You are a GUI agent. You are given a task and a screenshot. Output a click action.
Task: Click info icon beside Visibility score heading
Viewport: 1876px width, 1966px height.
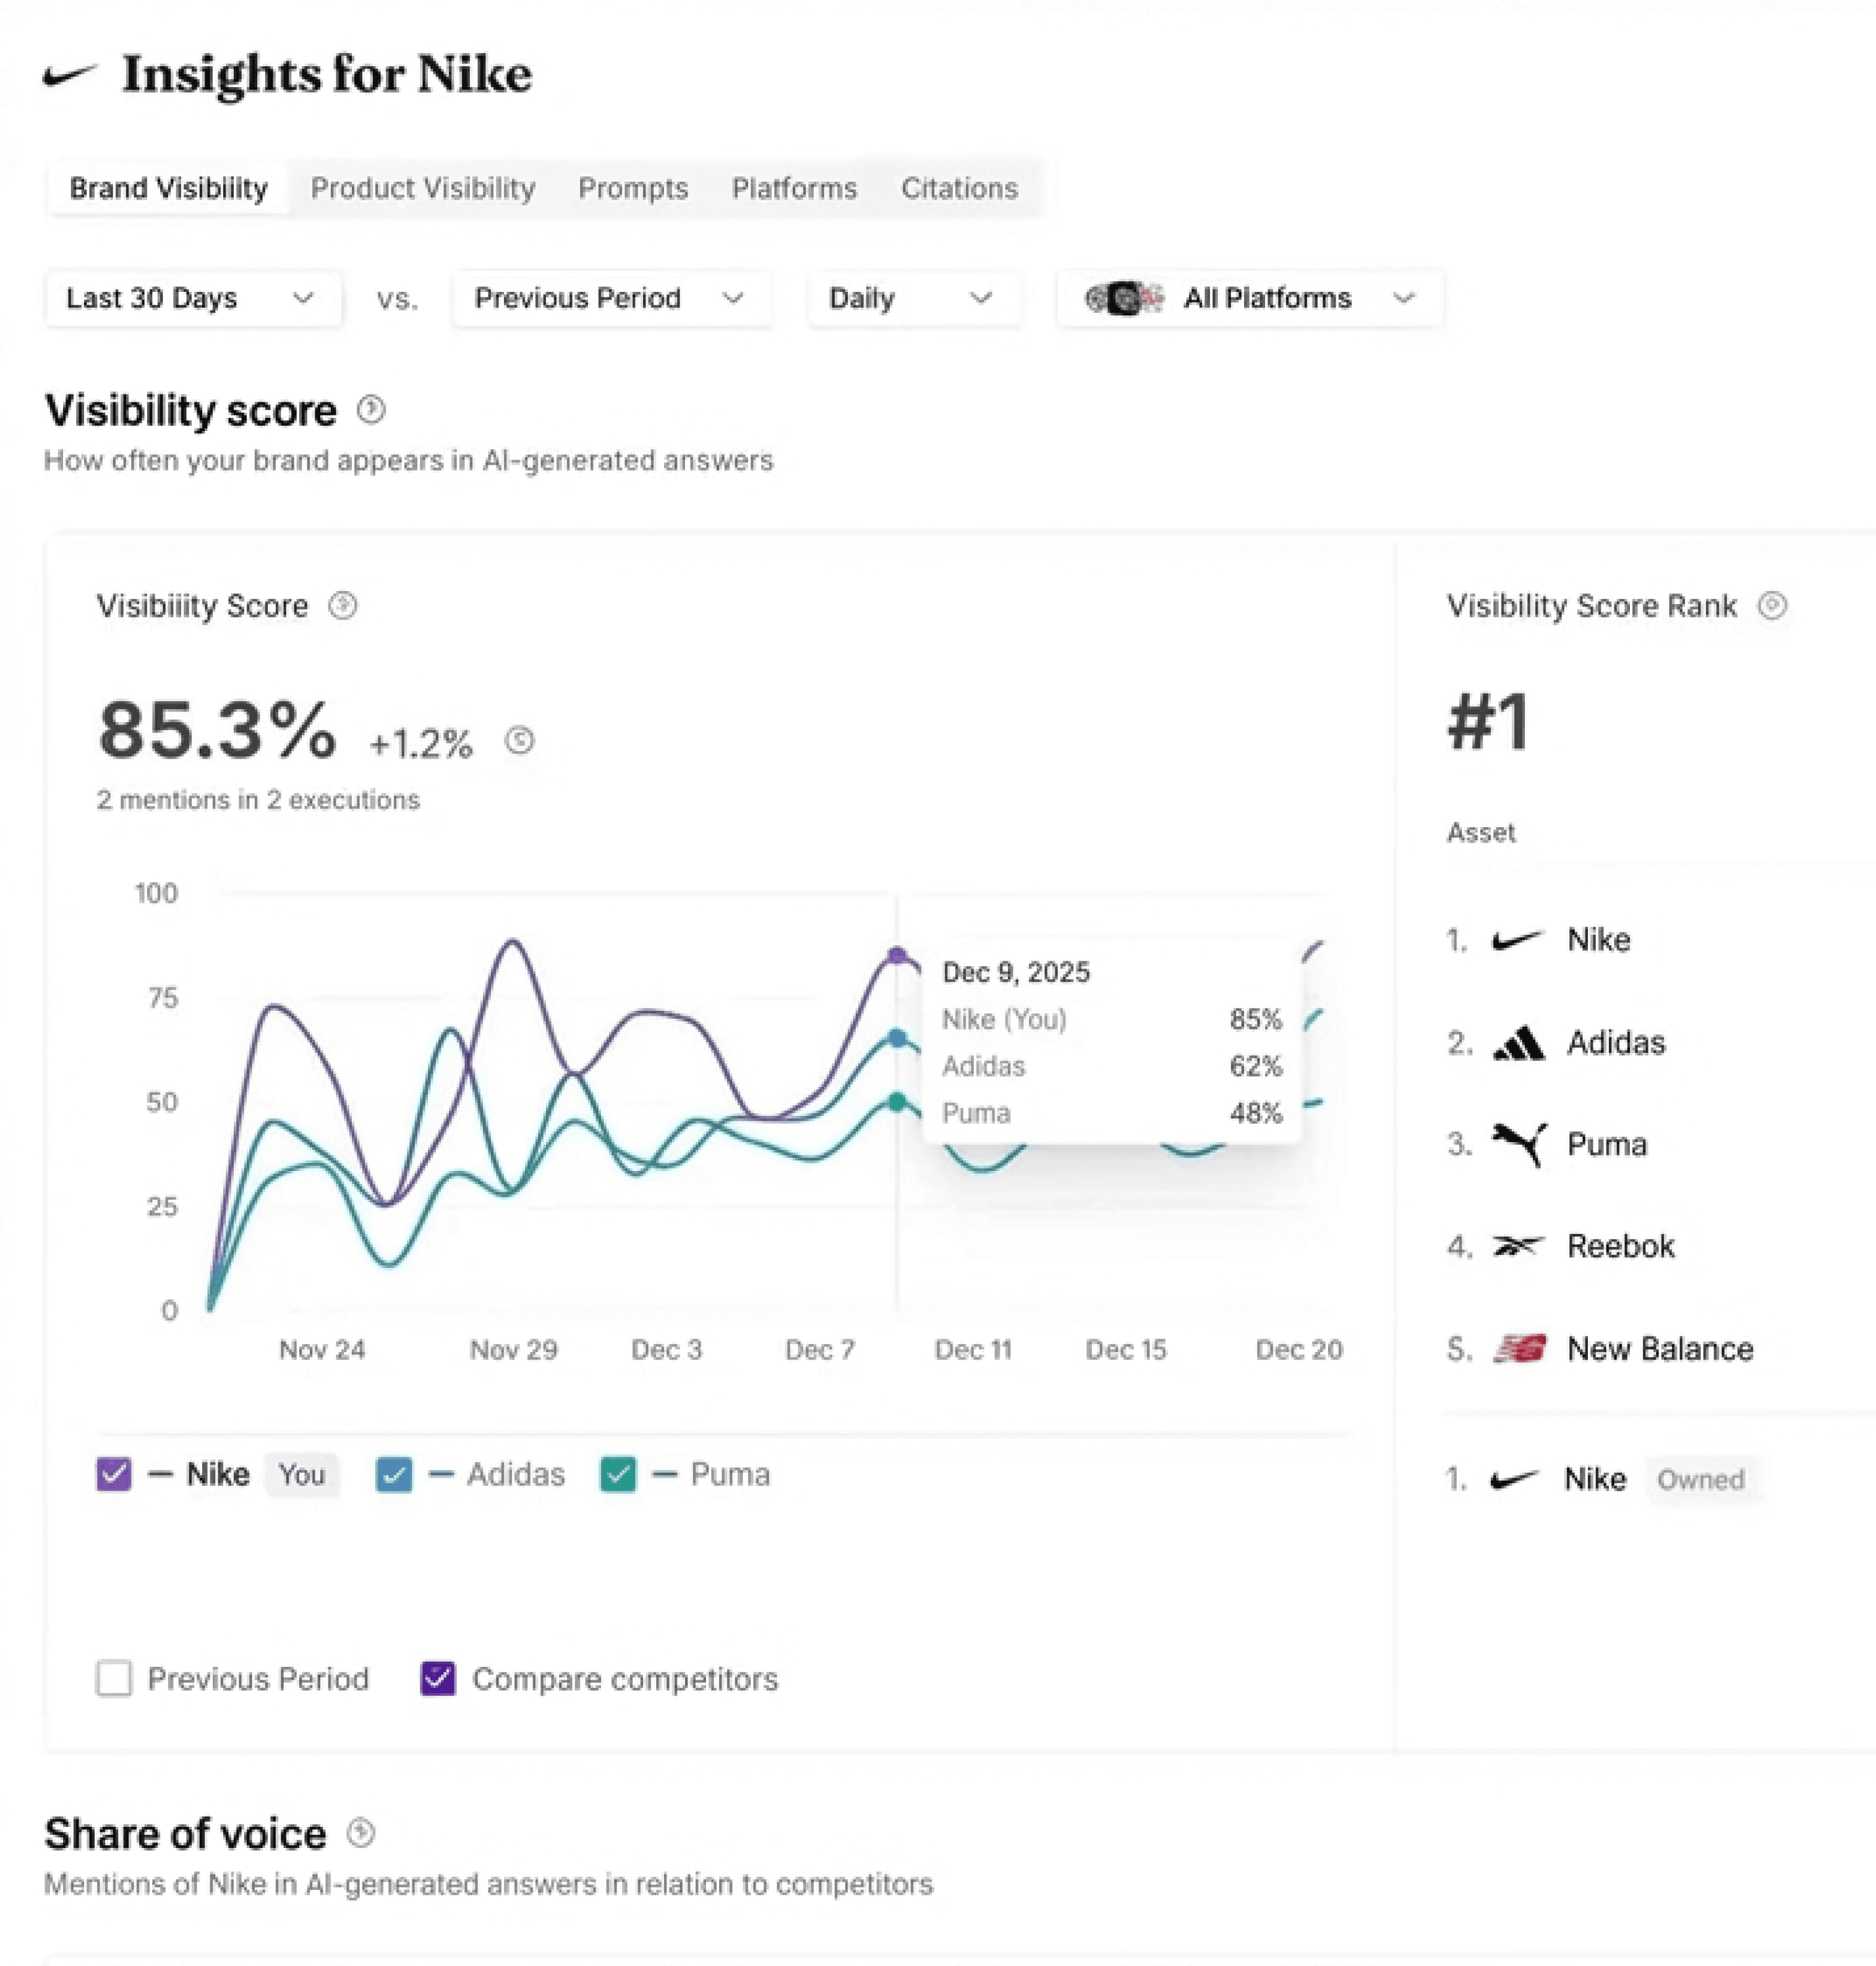point(371,409)
